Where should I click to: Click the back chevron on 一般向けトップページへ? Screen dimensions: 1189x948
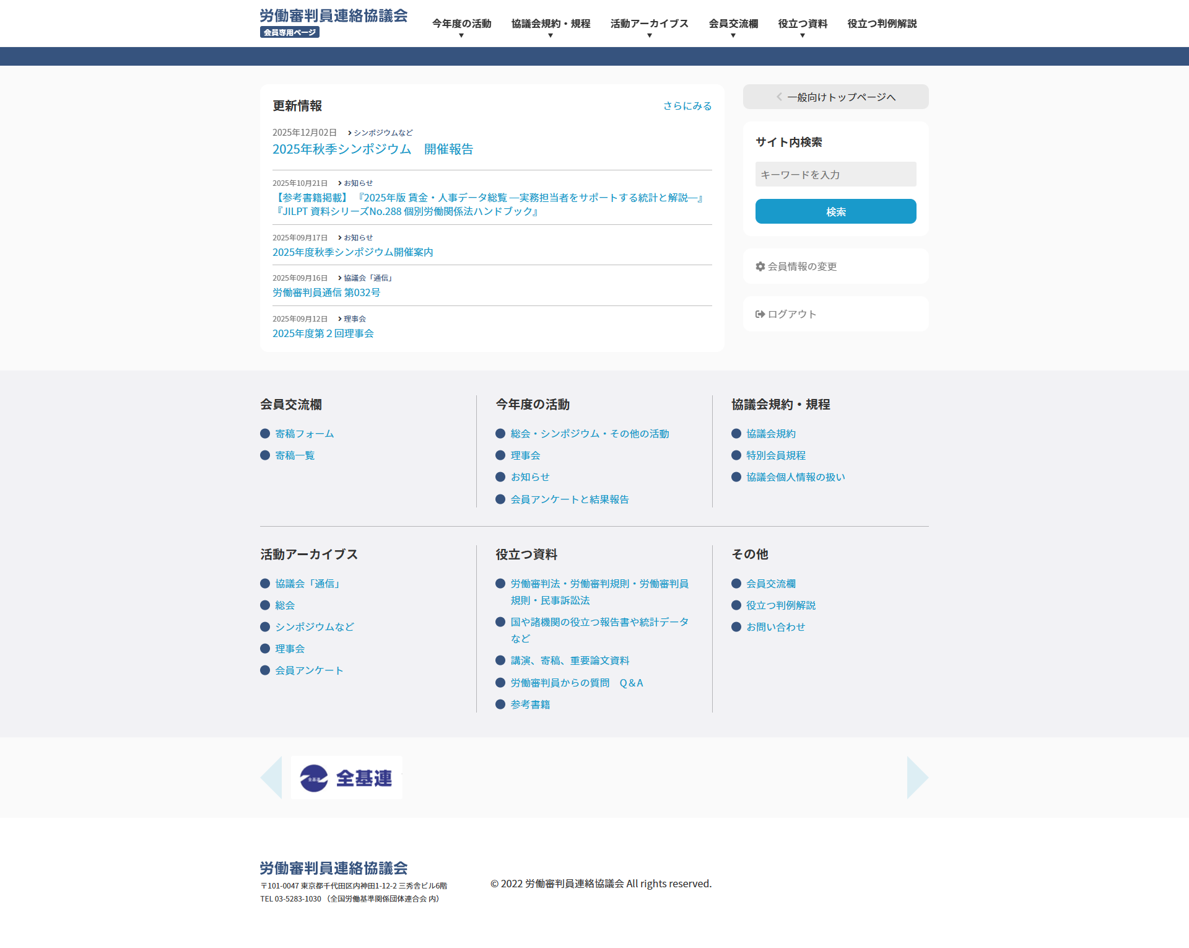point(779,97)
